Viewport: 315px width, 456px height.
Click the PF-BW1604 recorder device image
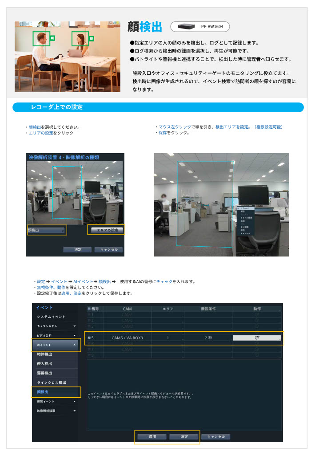tap(186, 27)
